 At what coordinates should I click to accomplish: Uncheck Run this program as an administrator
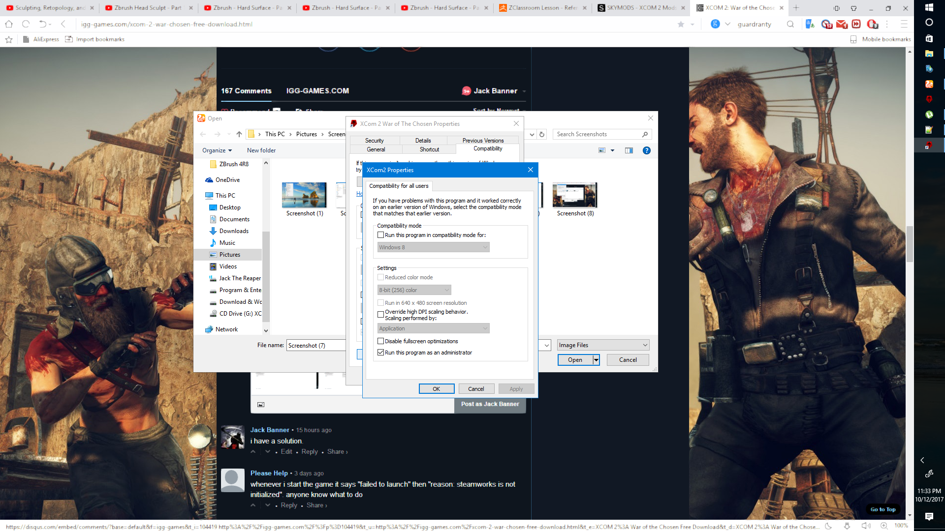[380, 353]
